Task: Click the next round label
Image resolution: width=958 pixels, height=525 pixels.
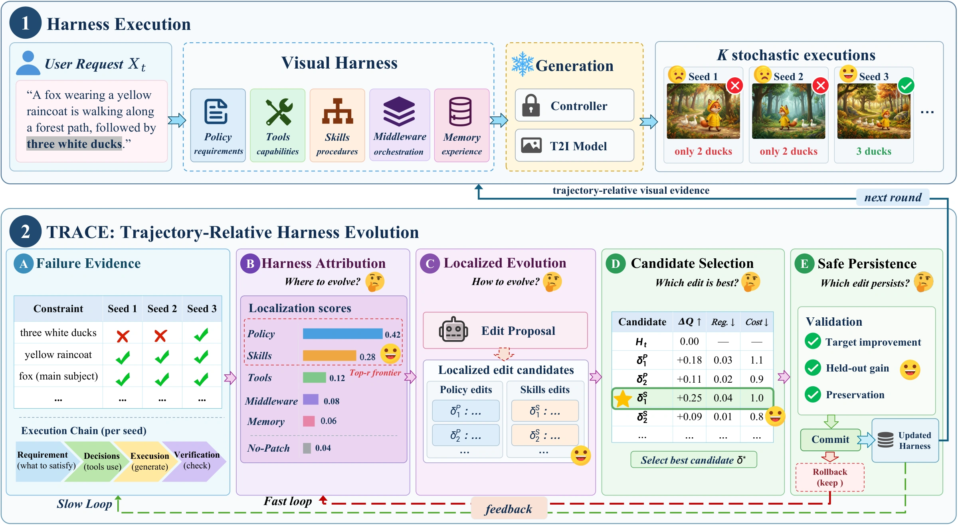Action: pyautogui.click(x=893, y=197)
